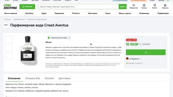Open the Украшения category
173x97 pixels.
pyautogui.click(x=59, y=13)
